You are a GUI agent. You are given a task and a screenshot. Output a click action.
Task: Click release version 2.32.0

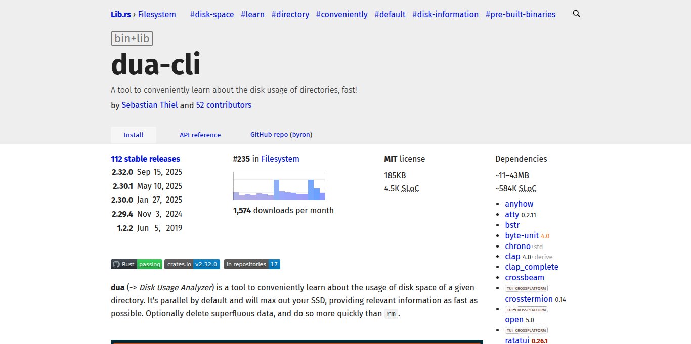(122, 172)
